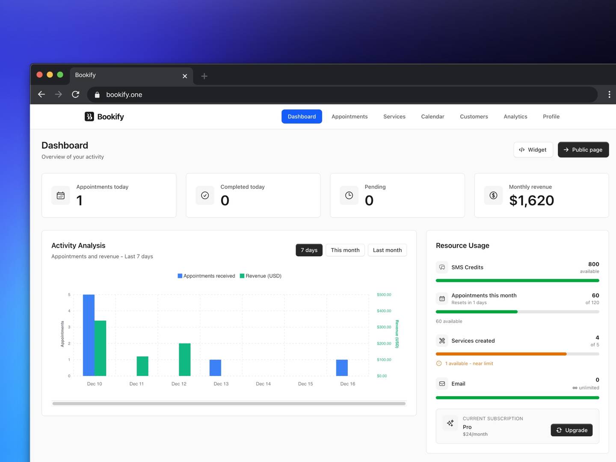The width and height of the screenshot is (616, 462).
Task: Click the dollar icon on Monthly revenue card
Action: click(x=493, y=195)
